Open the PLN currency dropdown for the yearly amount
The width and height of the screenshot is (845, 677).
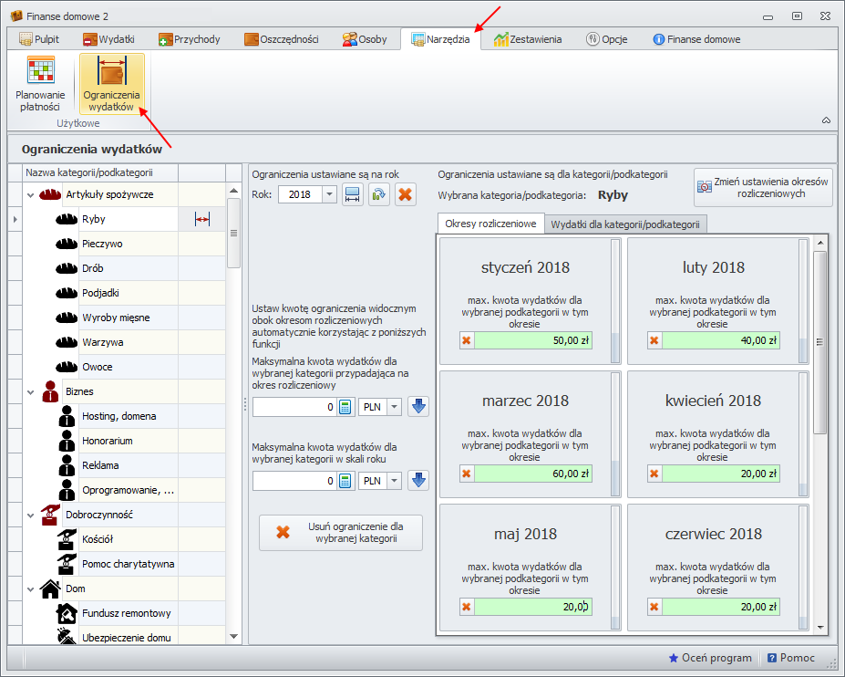[394, 481]
